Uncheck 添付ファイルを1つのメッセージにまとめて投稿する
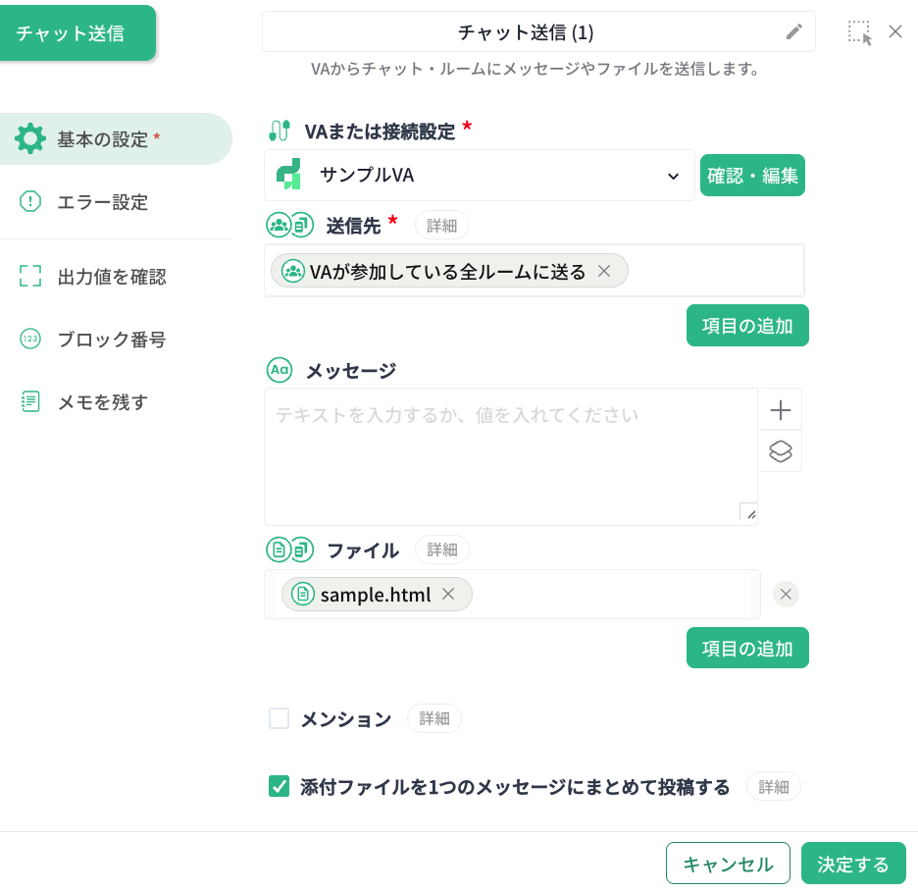Viewport: 918px width, 893px height. pos(280,787)
